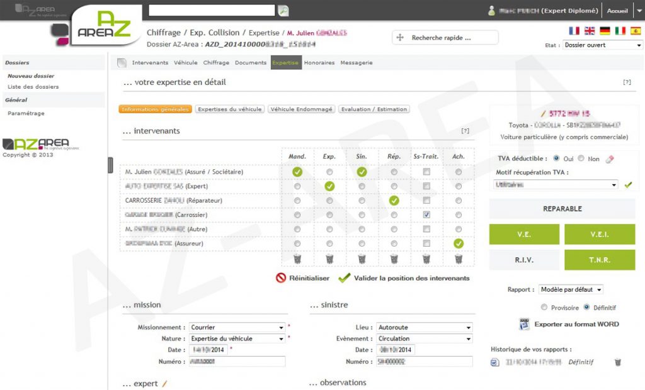This screenshot has height=390, width=645.
Task: Open the Lieu dropdown set to Autoroute
Action: tap(424, 328)
